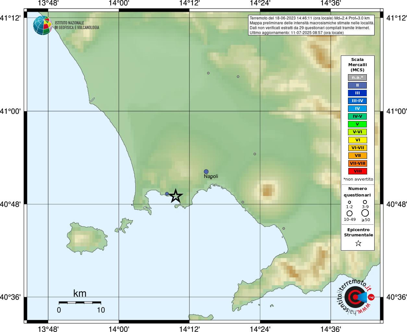Click the Napoli city label
The height and width of the screenshot is (332, 407).
pos(211,176)
